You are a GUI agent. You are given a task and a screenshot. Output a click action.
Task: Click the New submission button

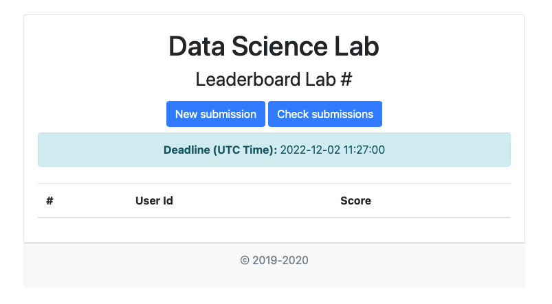coord(215,114)
